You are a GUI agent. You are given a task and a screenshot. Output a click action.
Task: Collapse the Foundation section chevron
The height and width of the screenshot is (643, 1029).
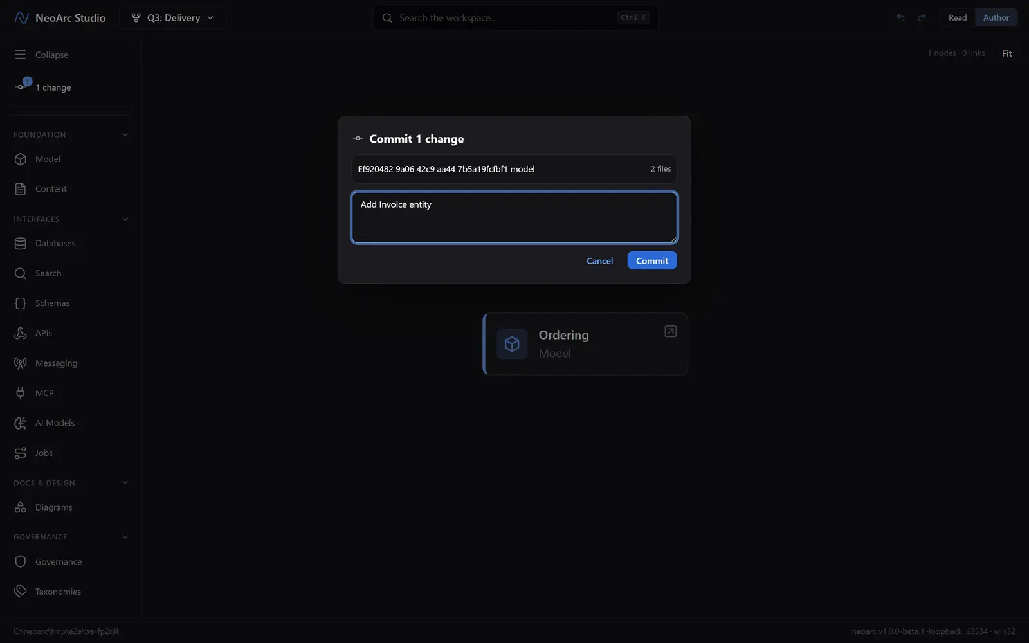coord(125,135)
